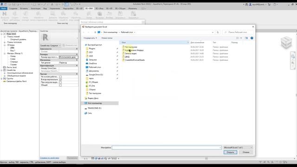
Task: Click the Отмена button
Action: tap(246, 152)
